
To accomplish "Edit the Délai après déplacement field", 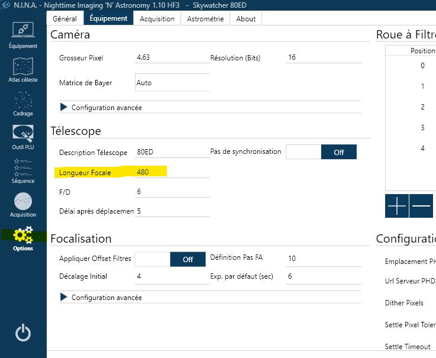I will [172, 211].
